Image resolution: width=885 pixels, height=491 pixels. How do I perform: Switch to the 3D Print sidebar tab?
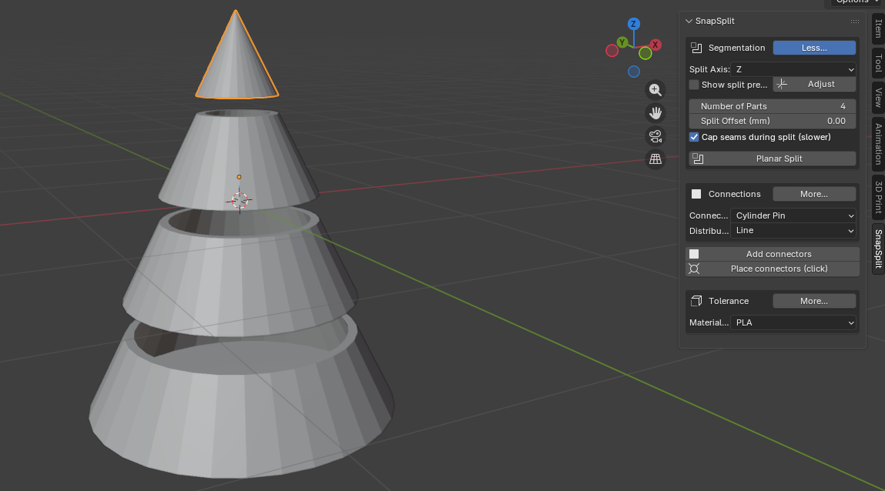pyautogui.click(x=878, y=197)
